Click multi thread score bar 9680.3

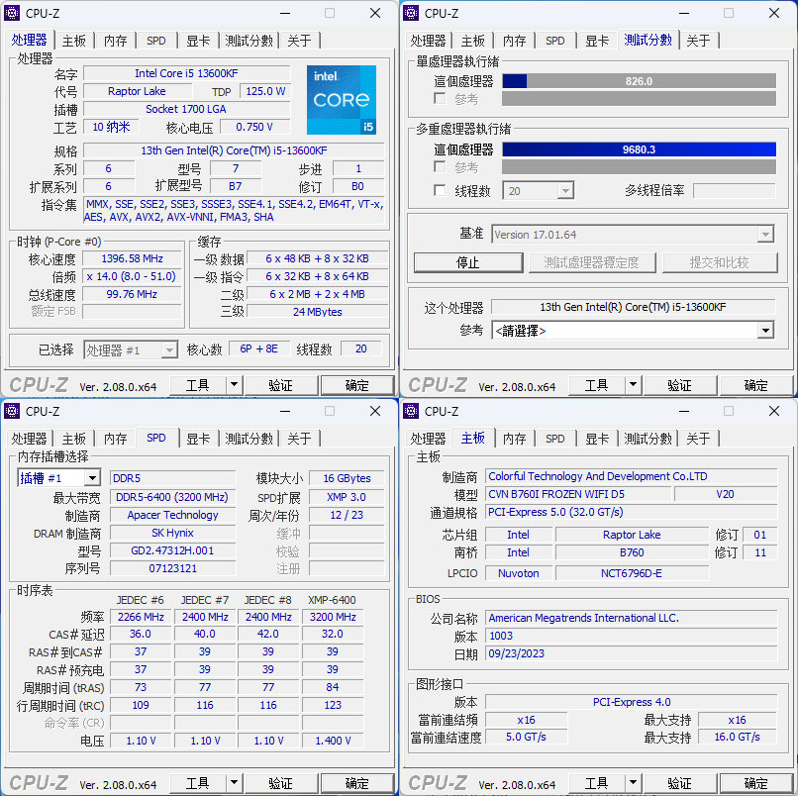point(639,149)
